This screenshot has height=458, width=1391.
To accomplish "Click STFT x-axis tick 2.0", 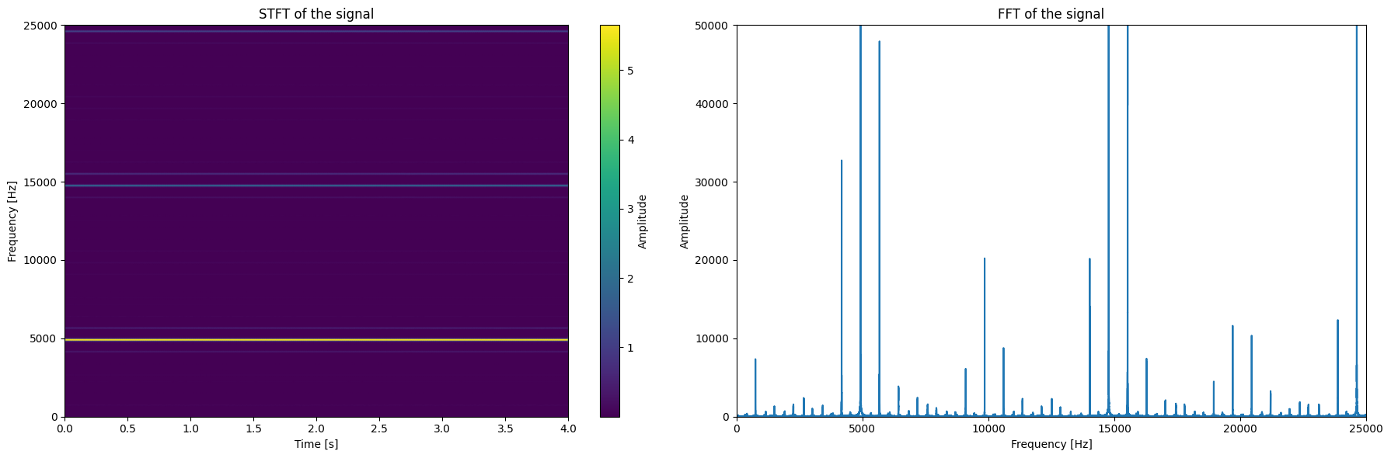I will click(316, 429).
